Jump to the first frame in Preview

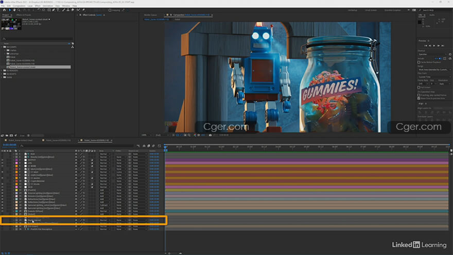pos(426,46)
